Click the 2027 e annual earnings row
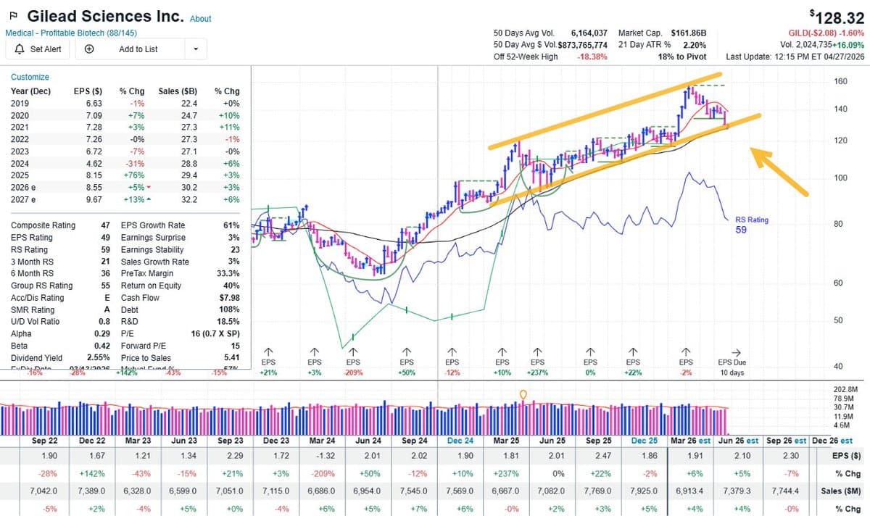870x516 pixels. coord(125,199)
